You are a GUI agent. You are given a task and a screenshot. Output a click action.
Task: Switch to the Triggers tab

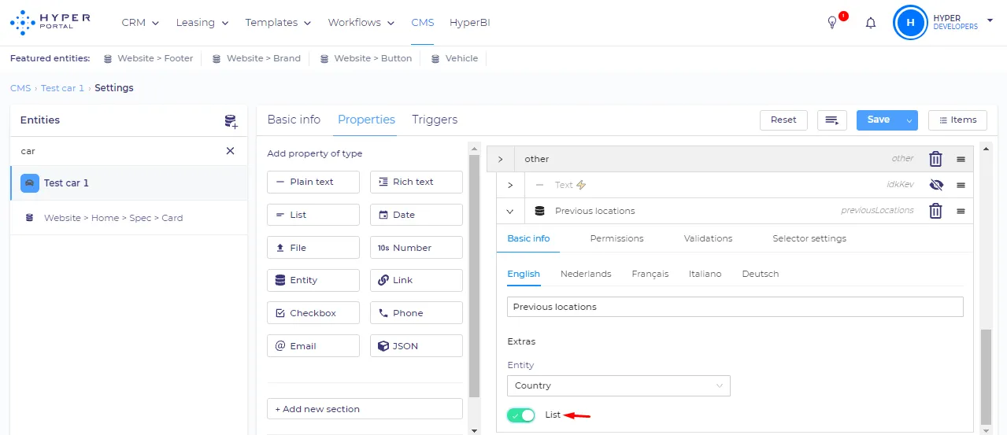tap(435, 120)
